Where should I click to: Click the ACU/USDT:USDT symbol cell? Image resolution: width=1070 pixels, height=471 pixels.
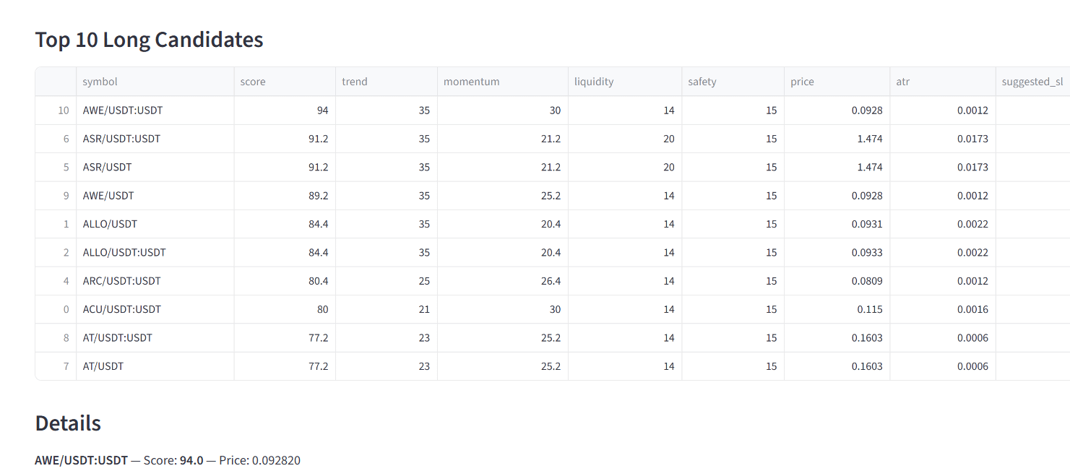[x=121, y=309]
